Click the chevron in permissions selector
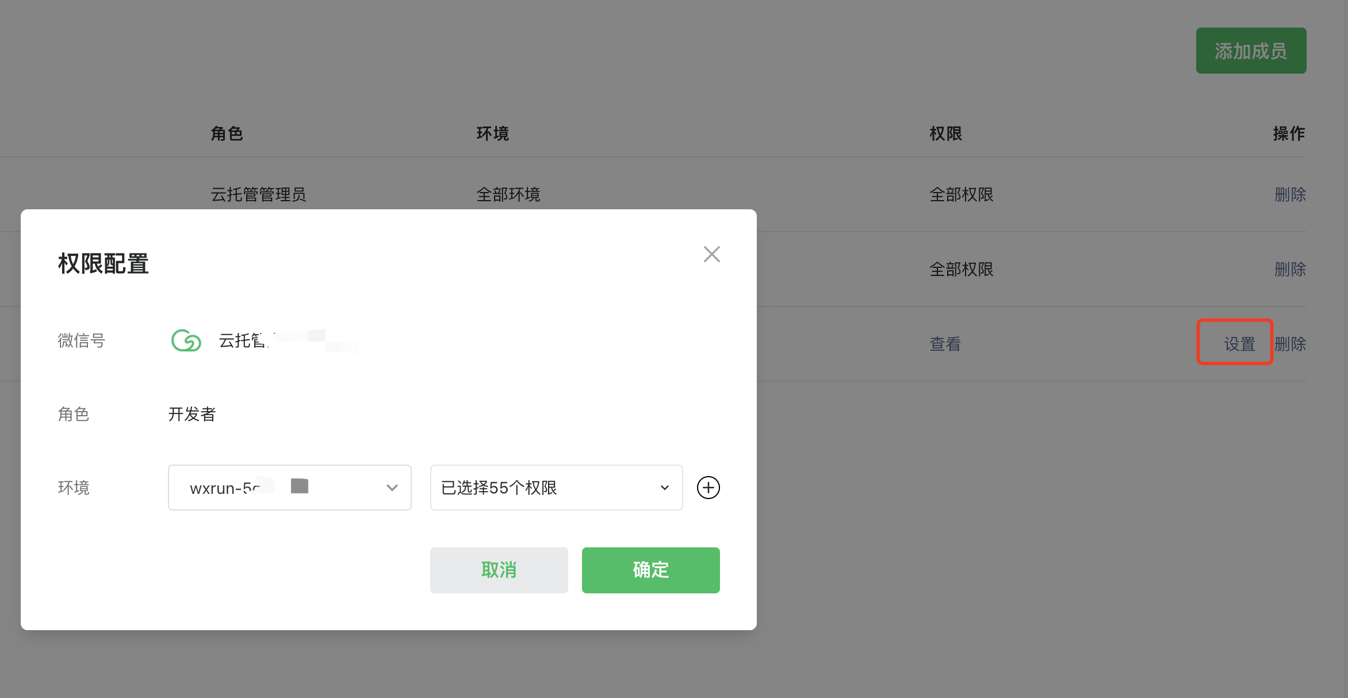 click(664, 488)
